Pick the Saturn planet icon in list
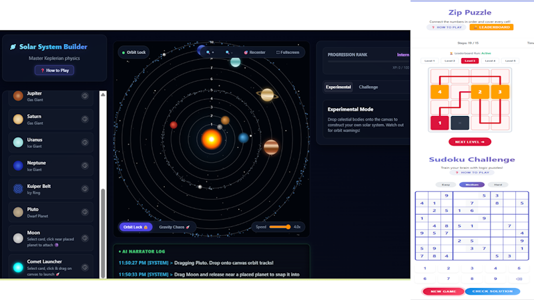Screen dimensions: 534x300 point(18,119)
